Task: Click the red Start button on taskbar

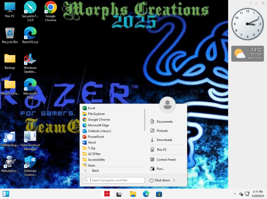Action: point(107,194)
